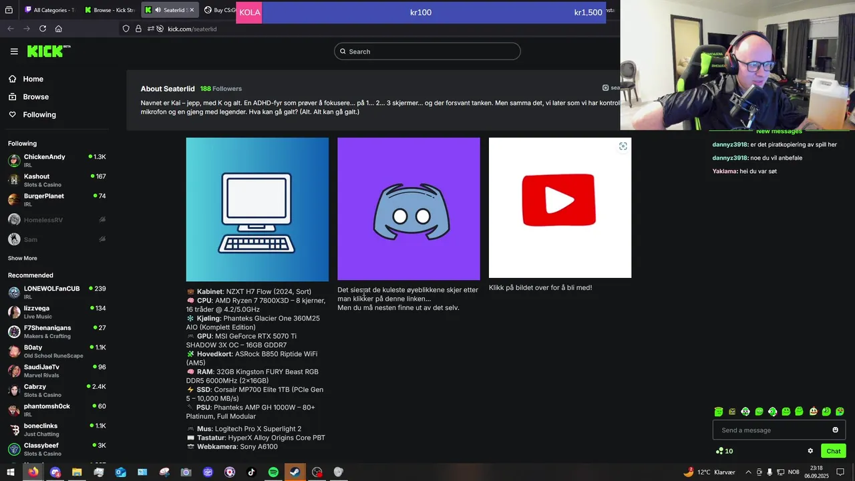Open recommended channel SaudiJaeTv
The height and width of the screenshot is (481, 855).
pos(57,371)
